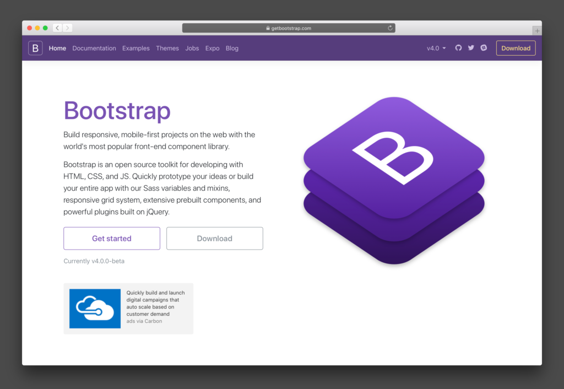Open the v4.0 version dropdown
The image size is (564, 389).
[x=436, y=48]
